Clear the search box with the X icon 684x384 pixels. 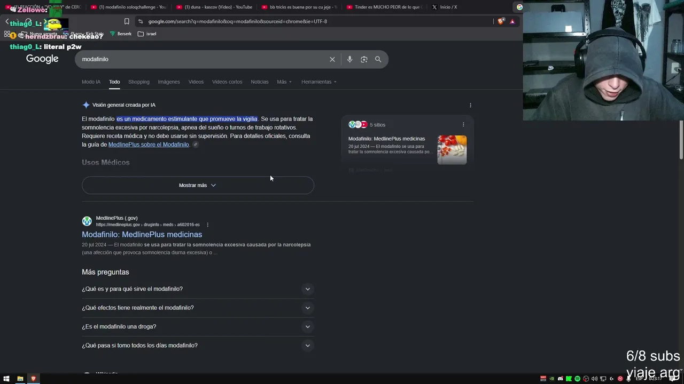[332, 59]
